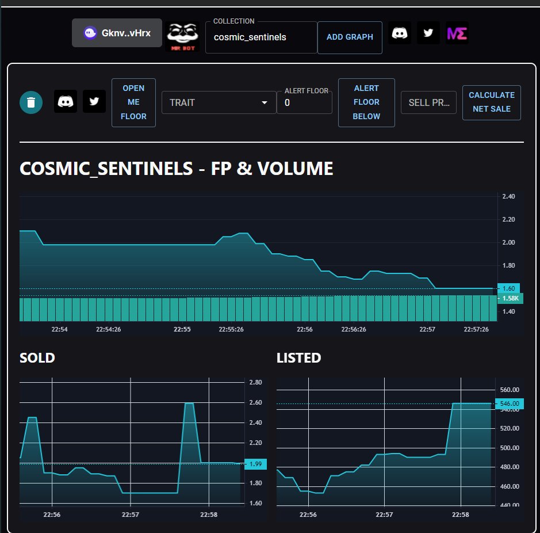The width and height of the screenshot is (540, 533).
Task: Click the 1.58K volume label
Action: (x=510, y=298)
